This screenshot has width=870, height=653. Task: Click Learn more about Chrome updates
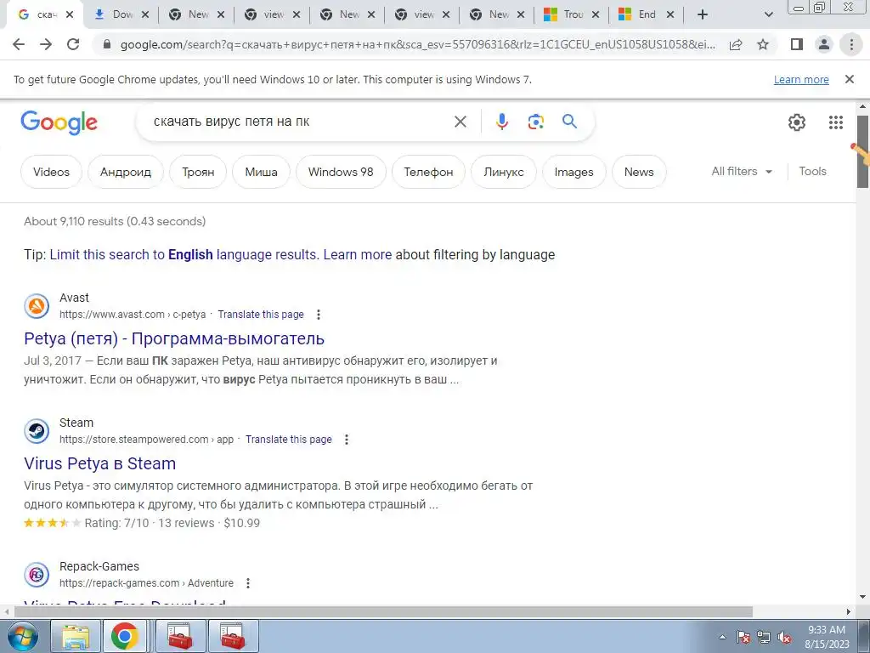(801, 79)
